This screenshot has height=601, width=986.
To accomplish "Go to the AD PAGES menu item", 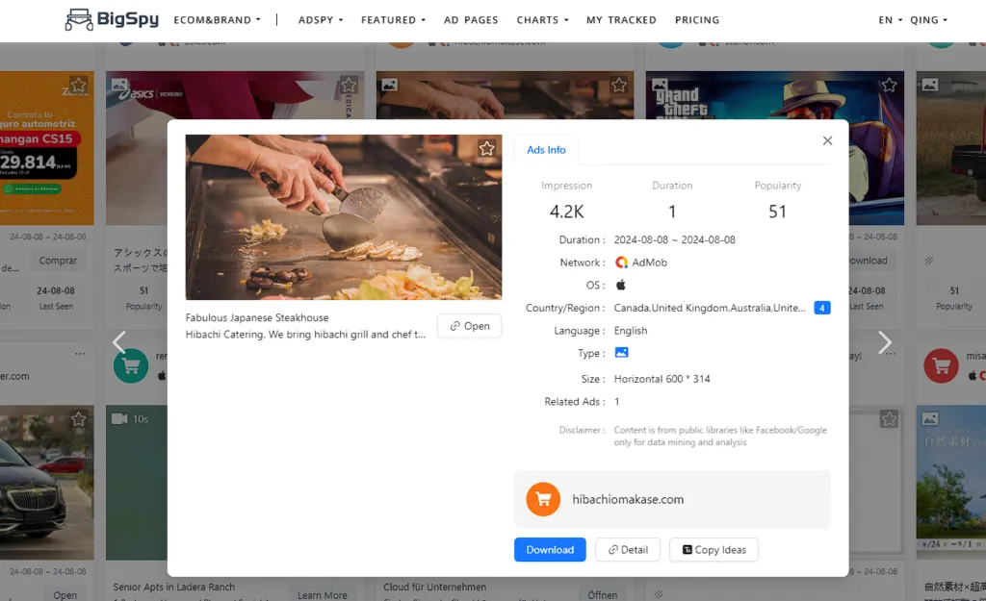I will click(471, 19).
